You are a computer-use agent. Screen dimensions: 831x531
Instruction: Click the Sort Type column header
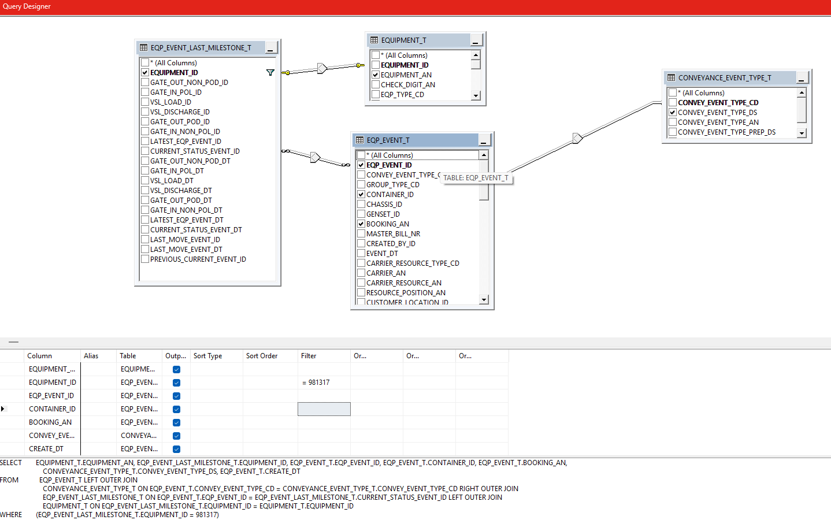click(217, 356)
